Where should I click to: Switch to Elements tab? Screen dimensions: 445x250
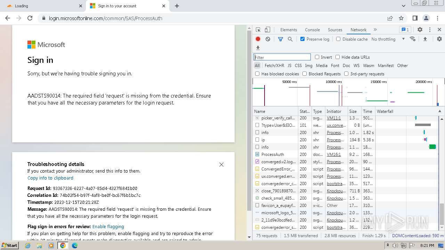point(289,30)
